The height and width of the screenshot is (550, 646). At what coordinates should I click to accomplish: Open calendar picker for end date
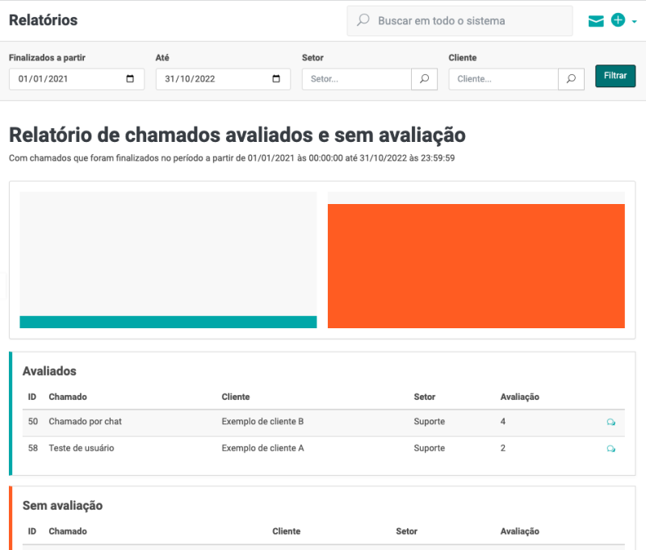276,79
